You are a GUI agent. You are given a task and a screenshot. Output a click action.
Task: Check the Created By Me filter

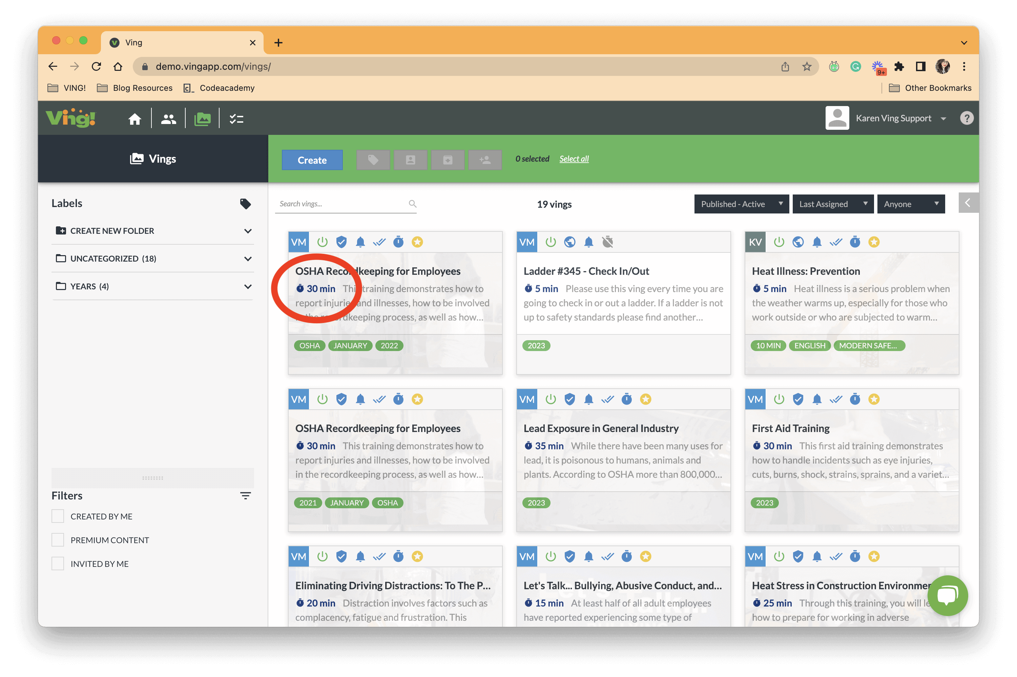click(x=58, y=516)
